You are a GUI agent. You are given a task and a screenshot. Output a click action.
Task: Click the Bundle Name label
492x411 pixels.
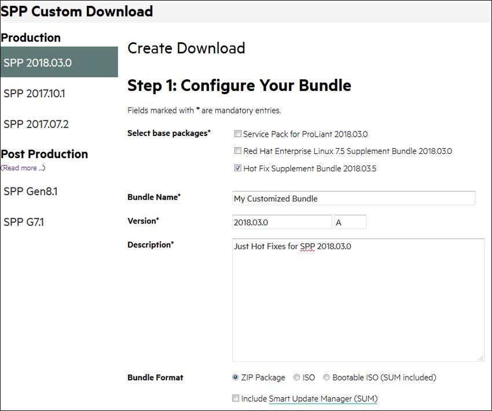click(x=154, y=197)
